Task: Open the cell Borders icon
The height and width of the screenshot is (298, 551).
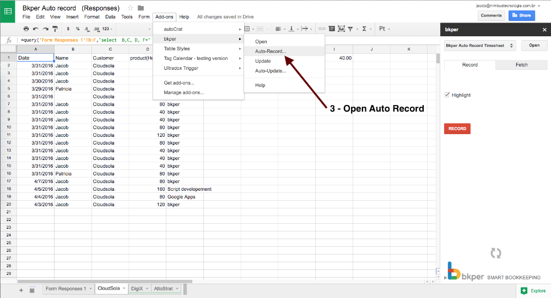Action: pos(247,29)
